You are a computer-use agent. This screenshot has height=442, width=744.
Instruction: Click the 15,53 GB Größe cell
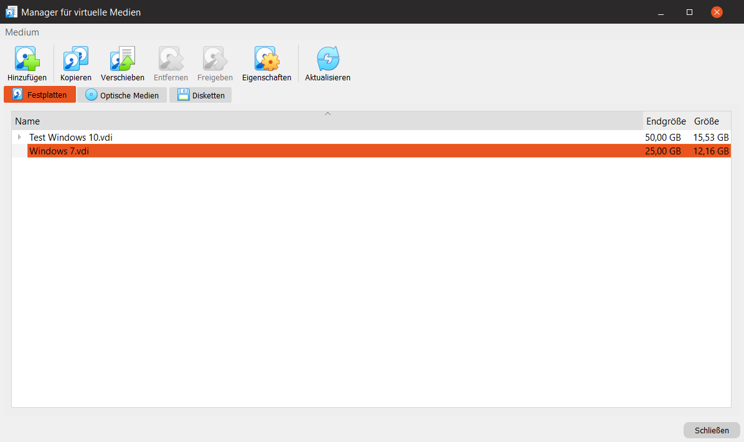(x=711, y=138)
